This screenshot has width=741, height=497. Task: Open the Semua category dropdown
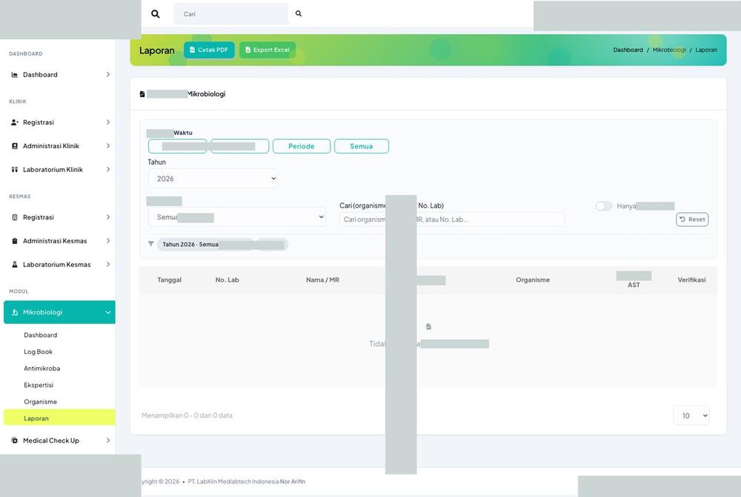[x=237, y=217]
